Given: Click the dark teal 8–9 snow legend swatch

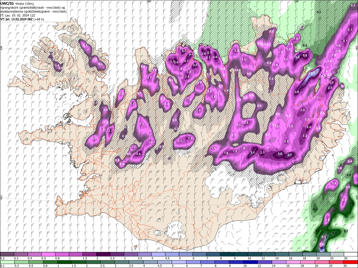Looking at the screenshot, I should click(x=227, y=254).
